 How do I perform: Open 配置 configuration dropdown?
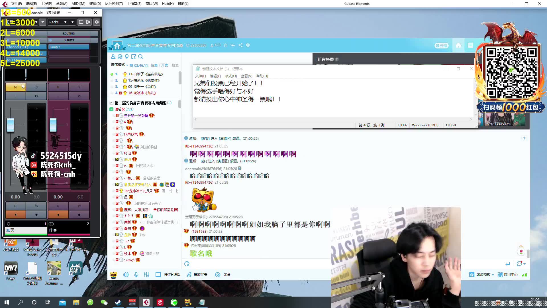click(x=21, y=22)
